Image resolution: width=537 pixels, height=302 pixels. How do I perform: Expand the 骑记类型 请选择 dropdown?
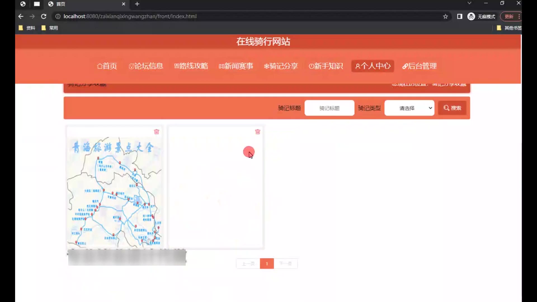coord(409,108)
